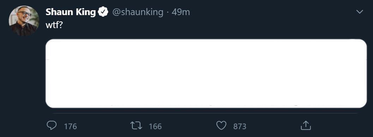Screen dimensions: 373x137
Task: Click the dot separator before 49m
Action: (x=168, y=12)
